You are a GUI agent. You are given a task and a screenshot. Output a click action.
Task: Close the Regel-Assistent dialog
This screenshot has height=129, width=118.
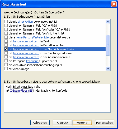tap(114, 4)
